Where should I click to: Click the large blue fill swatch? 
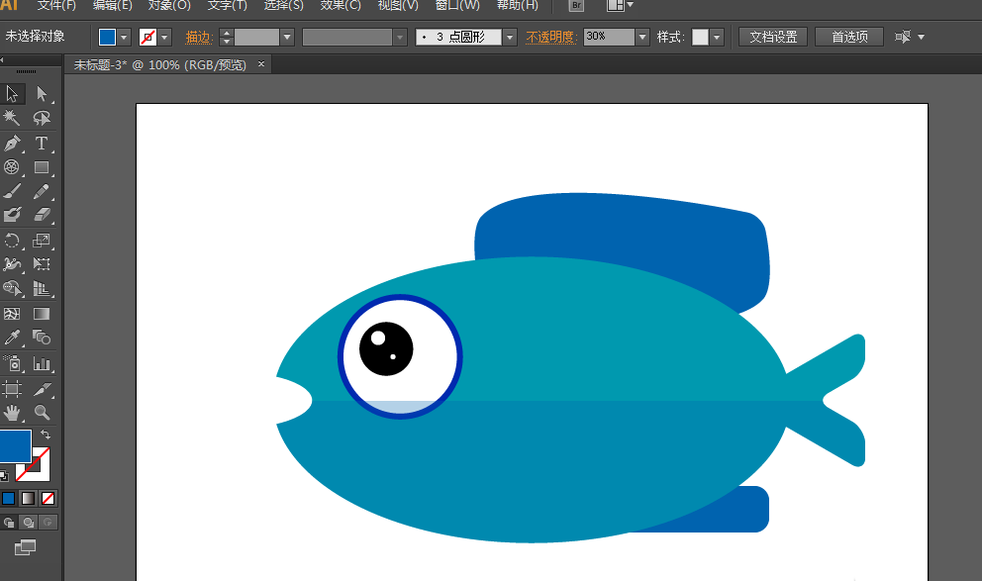pos(14,446)
